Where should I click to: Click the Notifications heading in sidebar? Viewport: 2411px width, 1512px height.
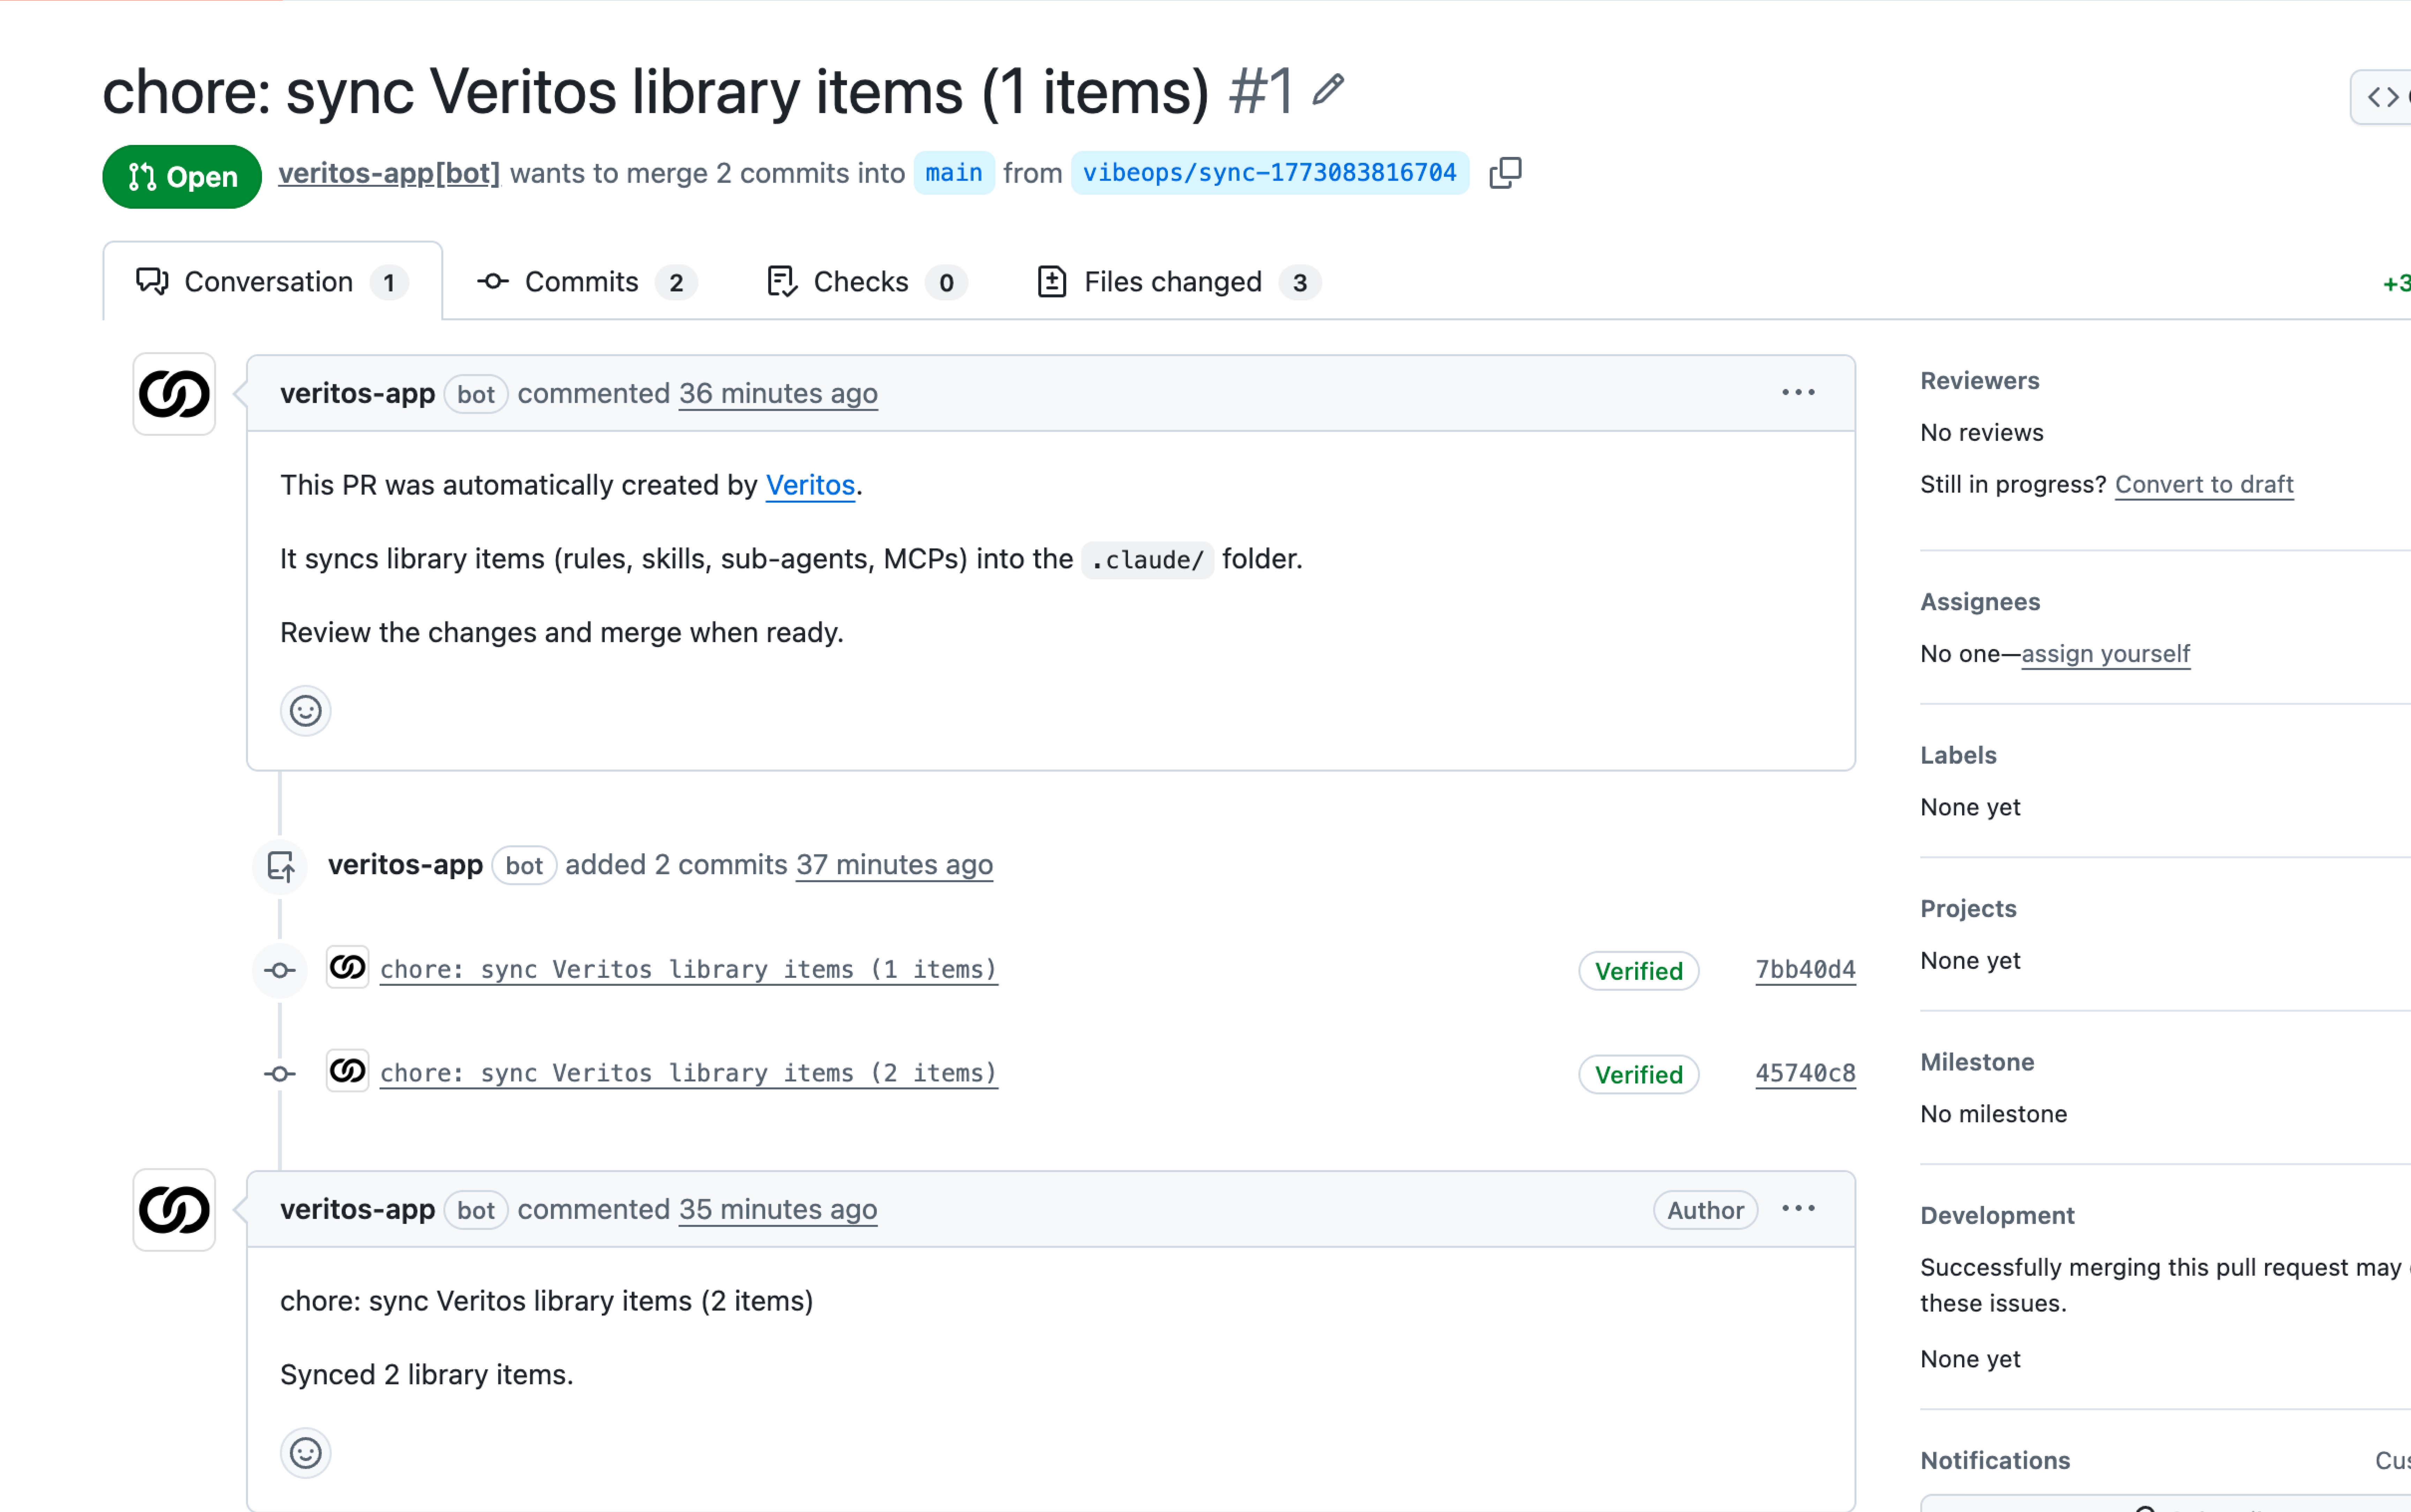(x=1995, y=1461)
